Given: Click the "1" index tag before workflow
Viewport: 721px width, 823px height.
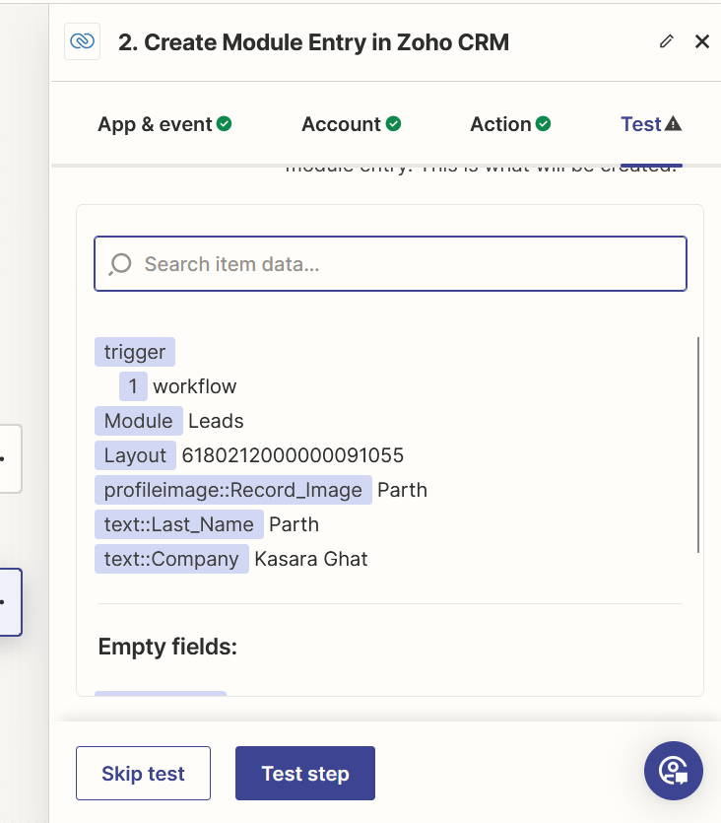Looking at the screenshot, I should pos(133,386).
